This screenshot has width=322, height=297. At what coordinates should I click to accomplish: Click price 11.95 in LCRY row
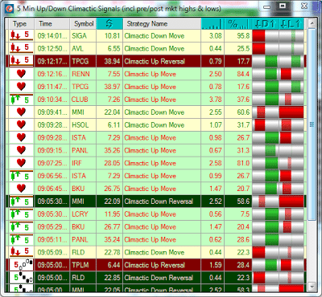(112, 214)
